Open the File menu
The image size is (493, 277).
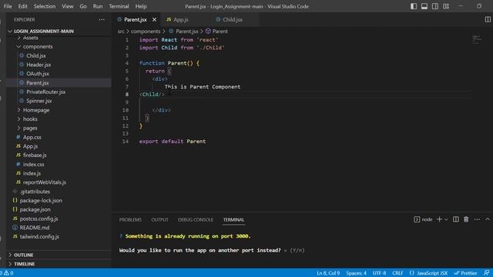click(8, 6)
